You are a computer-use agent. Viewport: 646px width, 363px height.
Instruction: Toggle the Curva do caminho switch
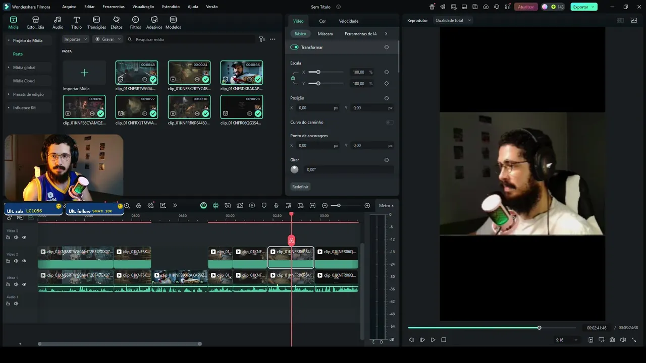(390, 122)
